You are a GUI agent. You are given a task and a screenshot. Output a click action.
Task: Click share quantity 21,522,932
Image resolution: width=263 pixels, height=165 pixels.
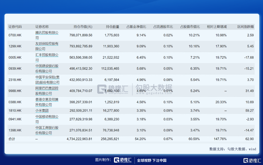(x=111, y=57)
